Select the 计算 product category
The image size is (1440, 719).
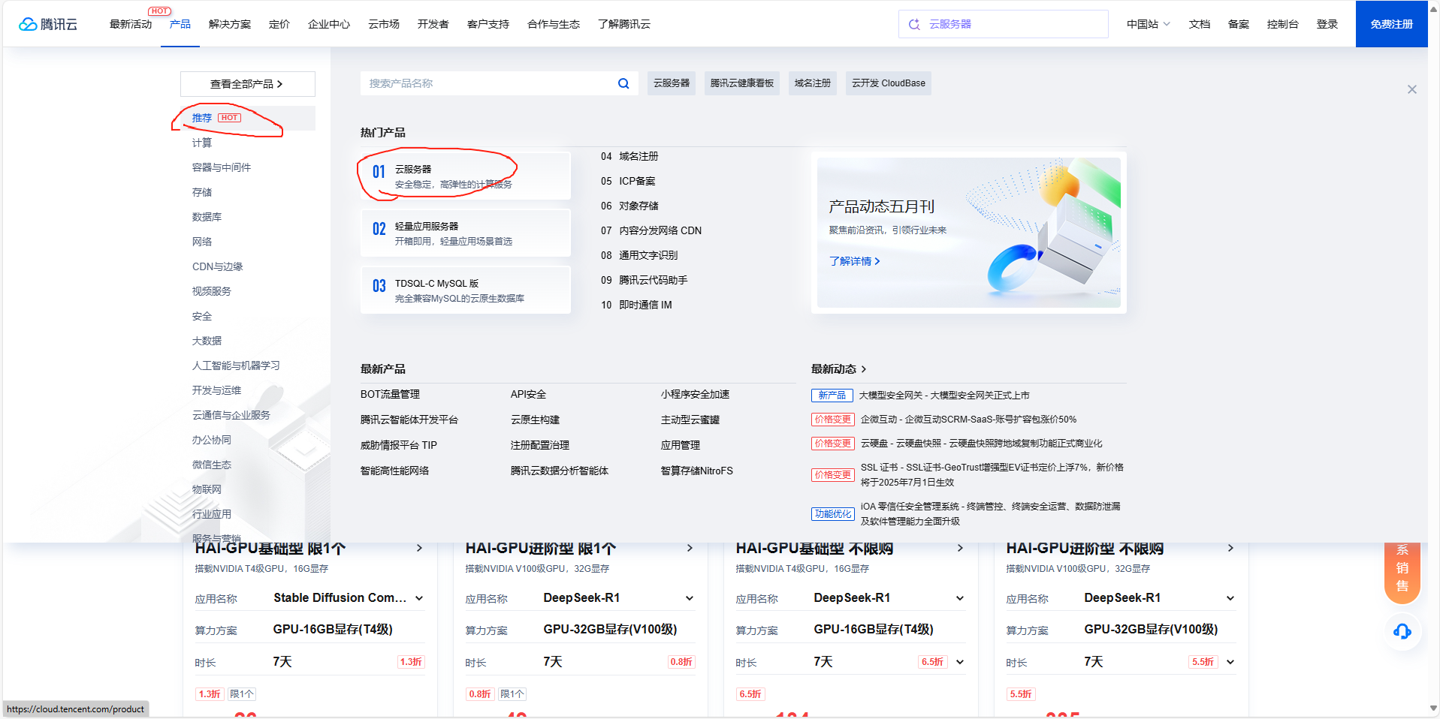(202, 143)
